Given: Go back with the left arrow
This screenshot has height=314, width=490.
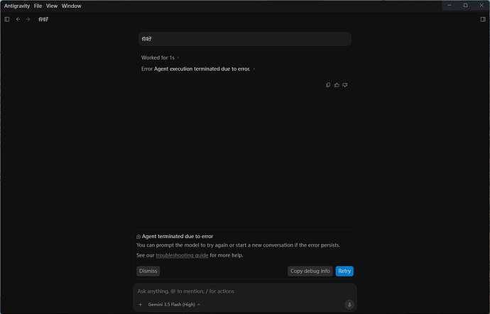Looking at the screenshot, I should [x=18, y=19].
